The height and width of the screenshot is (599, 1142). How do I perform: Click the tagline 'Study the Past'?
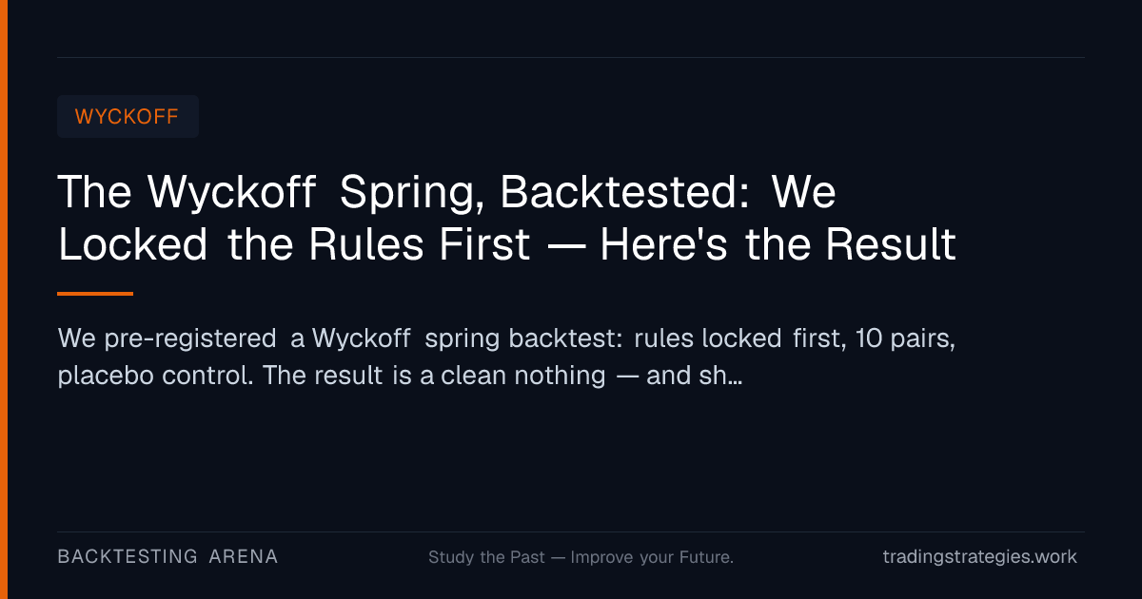[486, 557]
